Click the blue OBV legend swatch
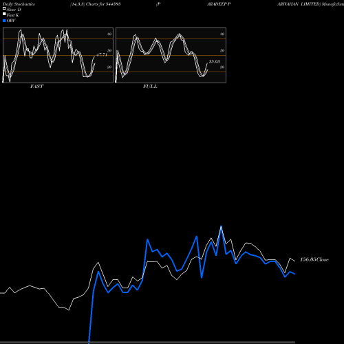344x344 pixels. 4,21
